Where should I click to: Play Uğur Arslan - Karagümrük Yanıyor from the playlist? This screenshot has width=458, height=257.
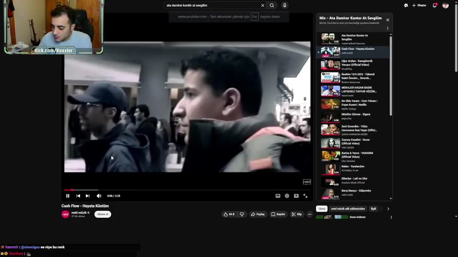coord(352,65)
